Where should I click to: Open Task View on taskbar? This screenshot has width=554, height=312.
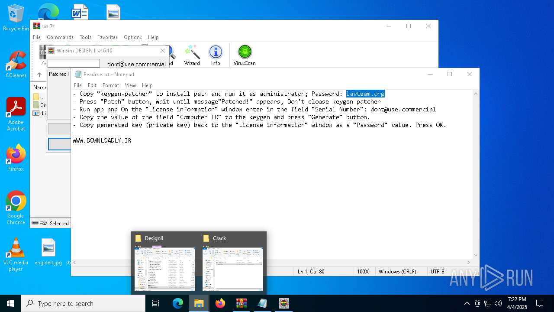156,303
